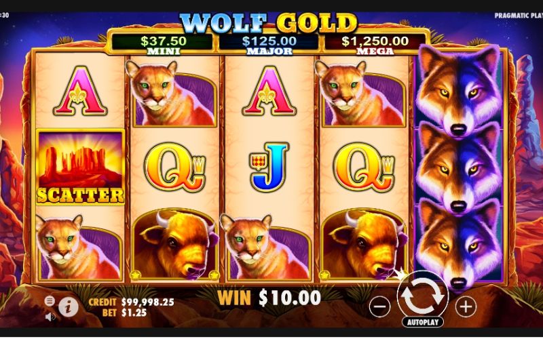Click the Q symbol on fourth reel
This screenshot has width=543, height=339.
(x=364, y=167)
